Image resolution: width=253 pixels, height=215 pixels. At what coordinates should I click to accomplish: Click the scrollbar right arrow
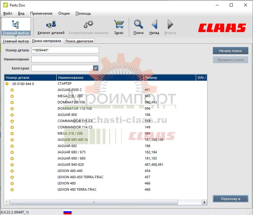pos(204,202)
